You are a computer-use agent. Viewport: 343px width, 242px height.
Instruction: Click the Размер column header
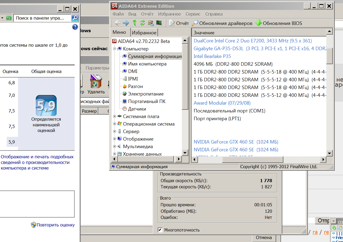pos(89,111)
